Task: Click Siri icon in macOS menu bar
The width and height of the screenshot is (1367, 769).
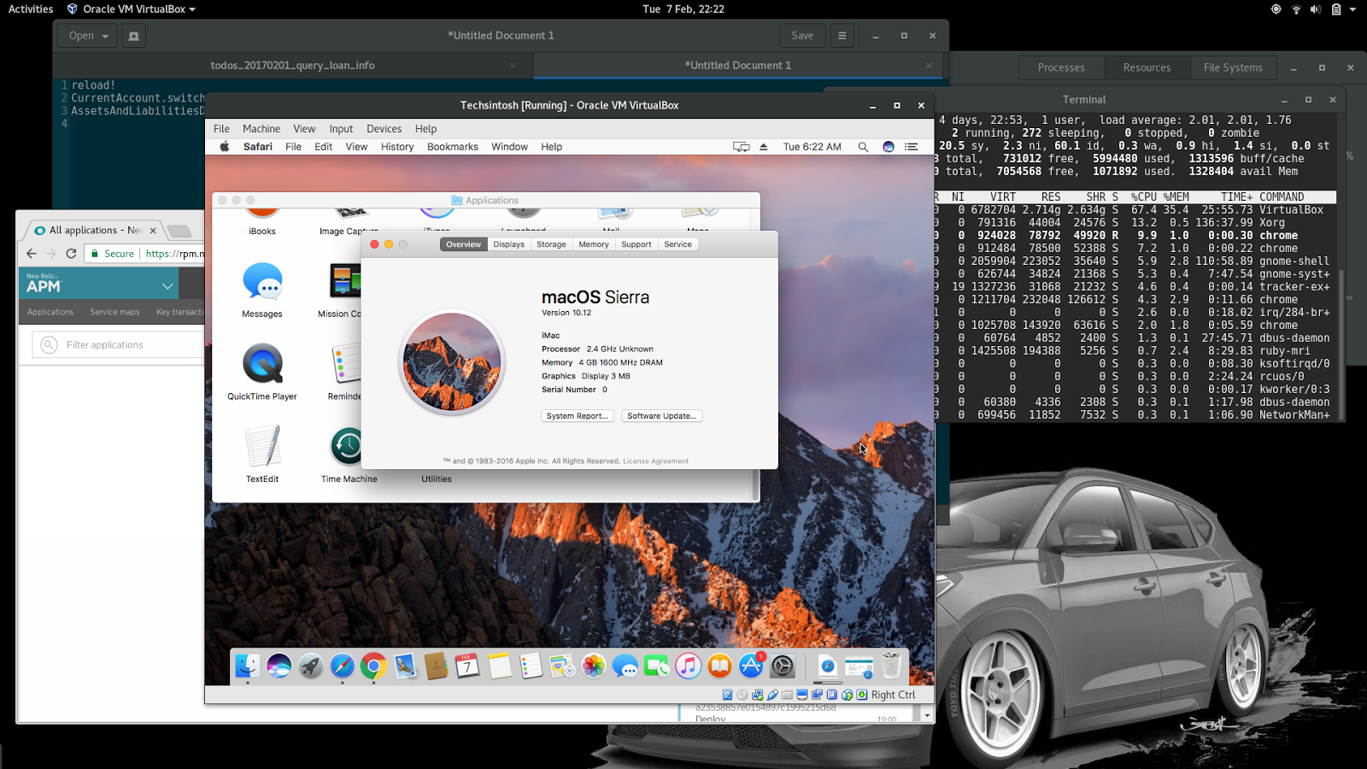Action: click(x=889, y=147)
